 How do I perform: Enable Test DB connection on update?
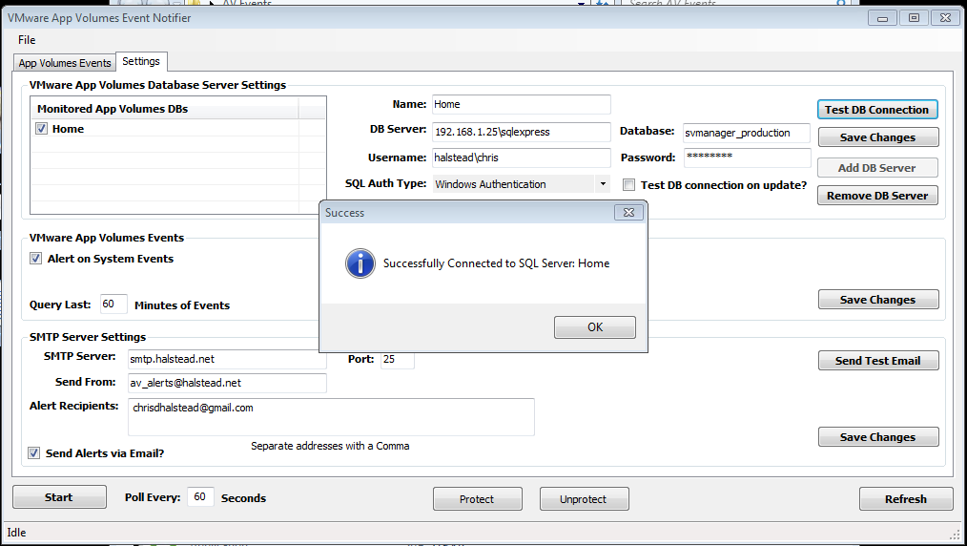(629, 185)
